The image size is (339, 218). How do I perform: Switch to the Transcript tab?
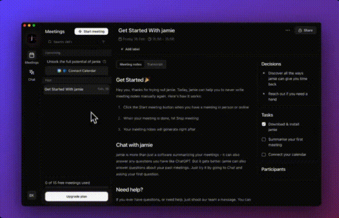(155, 64)
